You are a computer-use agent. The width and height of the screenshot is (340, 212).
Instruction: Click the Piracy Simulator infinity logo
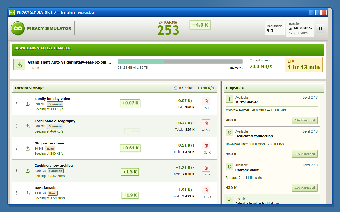coord(18,28)
